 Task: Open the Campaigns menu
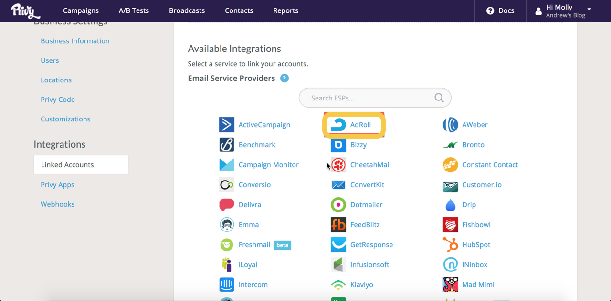[x=81, y=10]
